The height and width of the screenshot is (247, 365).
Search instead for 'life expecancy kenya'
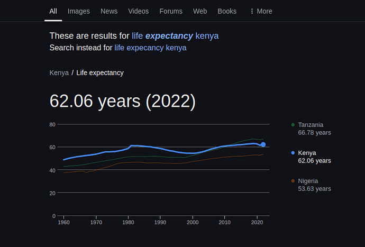[150, 48]
